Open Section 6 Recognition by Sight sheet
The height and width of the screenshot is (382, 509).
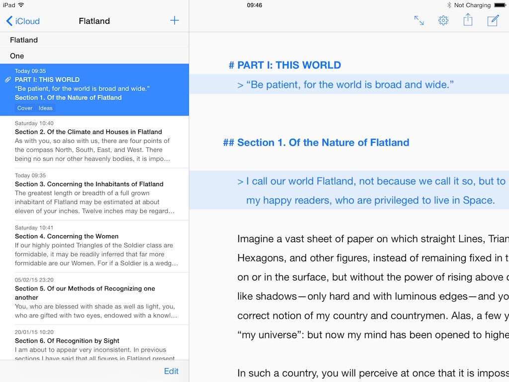[x=94, y=342]
